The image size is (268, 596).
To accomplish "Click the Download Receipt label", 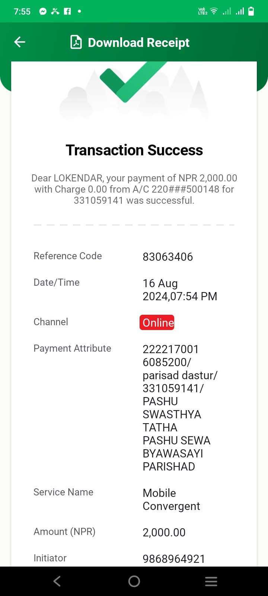I will click(x=138, y=42).
